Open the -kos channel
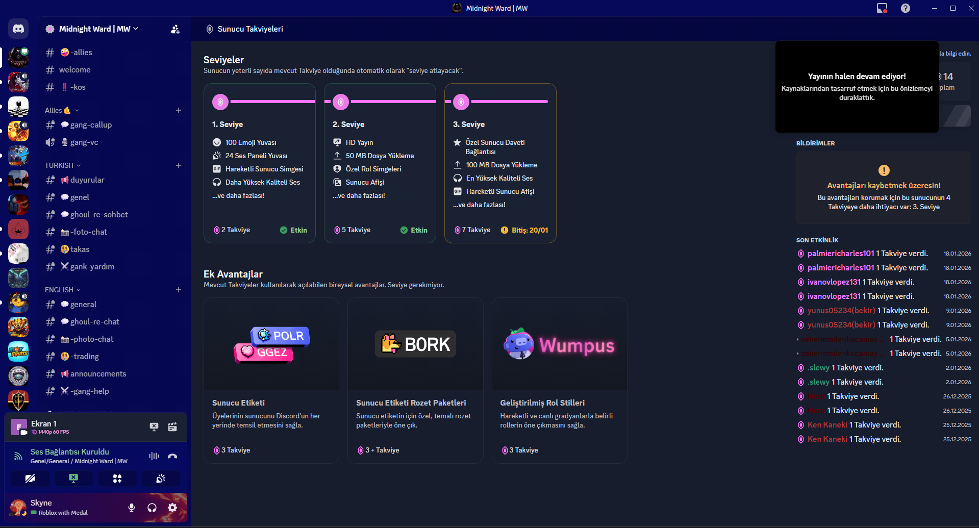 click(x=113, y=87)
